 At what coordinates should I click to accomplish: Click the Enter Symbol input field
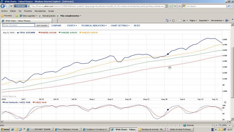pos(19,25)
